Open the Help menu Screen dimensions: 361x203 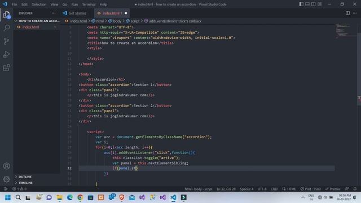pyautogui.click(x=103, y=5)
